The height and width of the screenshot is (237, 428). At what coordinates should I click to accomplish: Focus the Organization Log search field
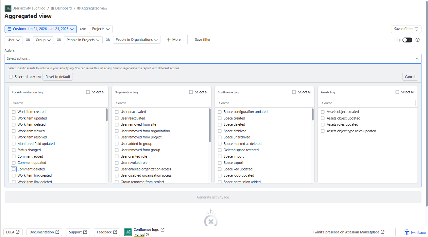tap(162, 103)
